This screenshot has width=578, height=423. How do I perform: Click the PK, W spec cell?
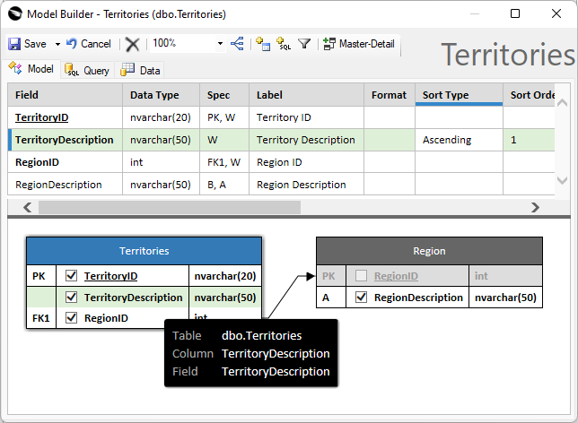click(224, 117)
